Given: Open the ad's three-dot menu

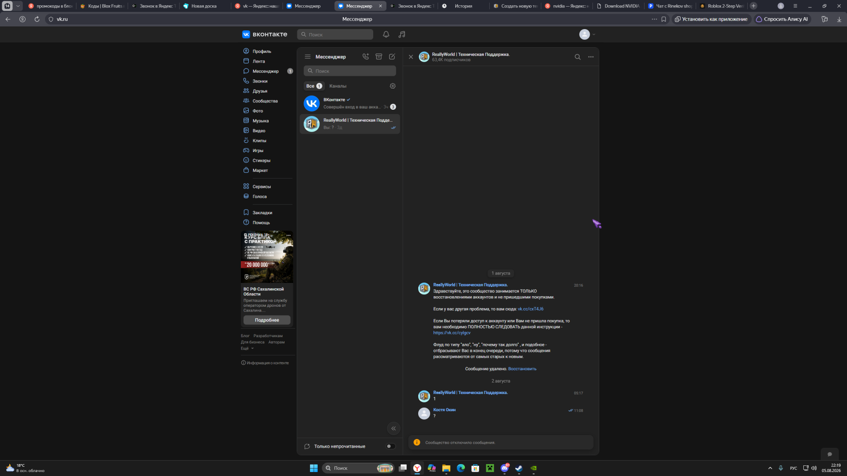Looking at the screenshot, I should click(289, 235).
